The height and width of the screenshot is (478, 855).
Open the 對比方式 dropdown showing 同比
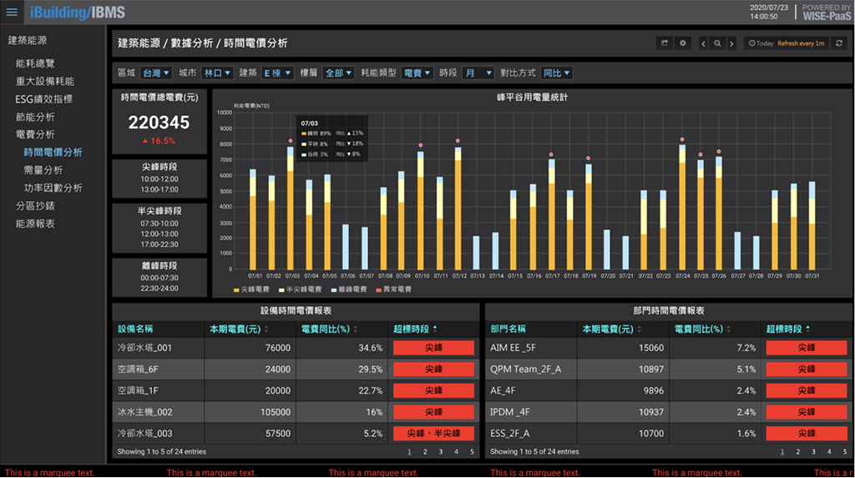pos(556,73)
